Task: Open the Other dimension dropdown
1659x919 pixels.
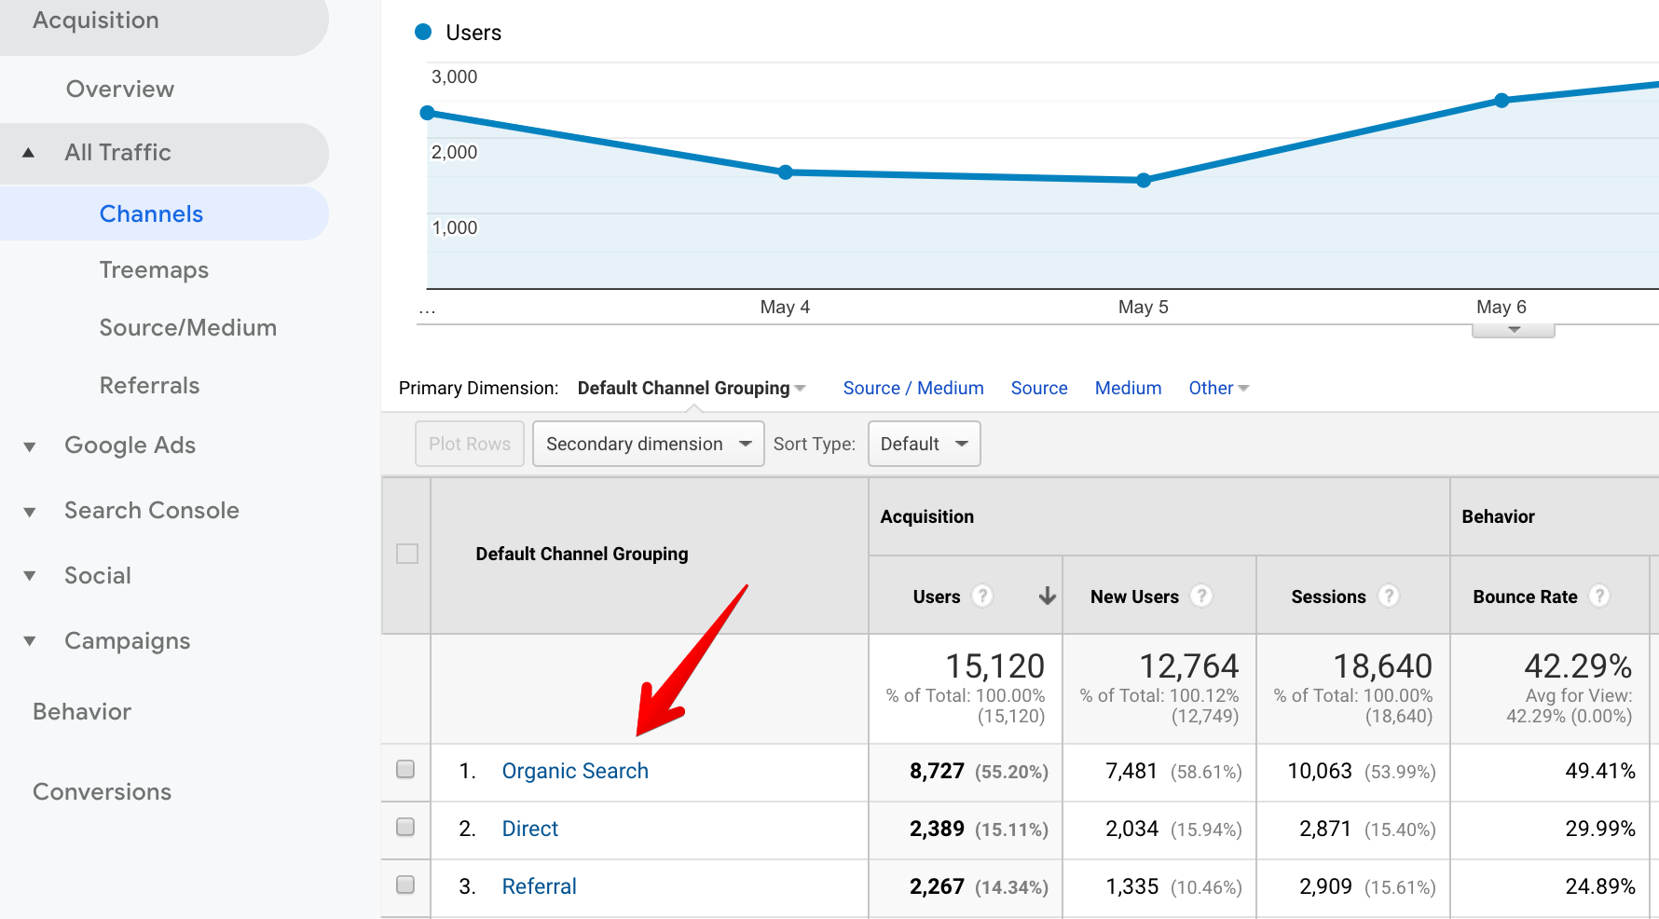Action: [1218, 388]
